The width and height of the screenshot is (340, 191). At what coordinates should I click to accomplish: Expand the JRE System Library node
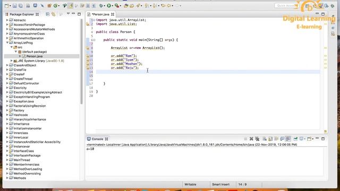(x=12, y=61)
